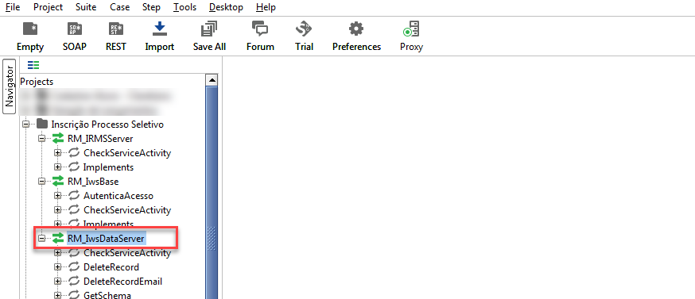Viewport: 695px width, 299px height.
Task: Expand the GetSchema operation
Action: (57, 295)
